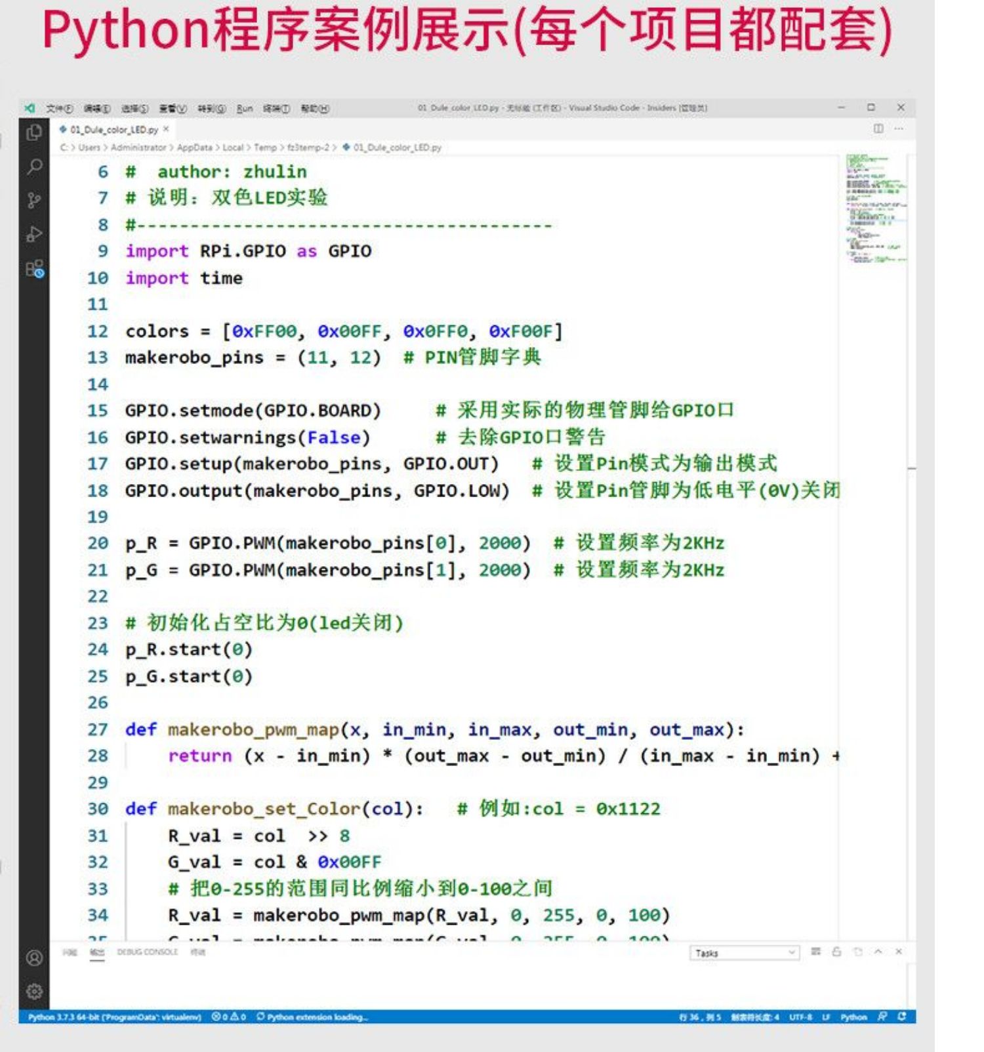Click "GPIO.setwarnings(False)" on line 16

coord(248,437)
